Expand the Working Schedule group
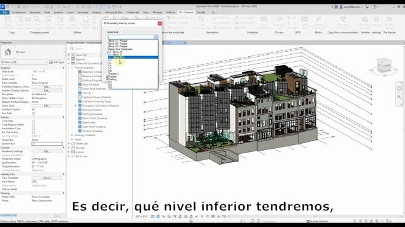 pyautogui.click(x=72, y=135)
